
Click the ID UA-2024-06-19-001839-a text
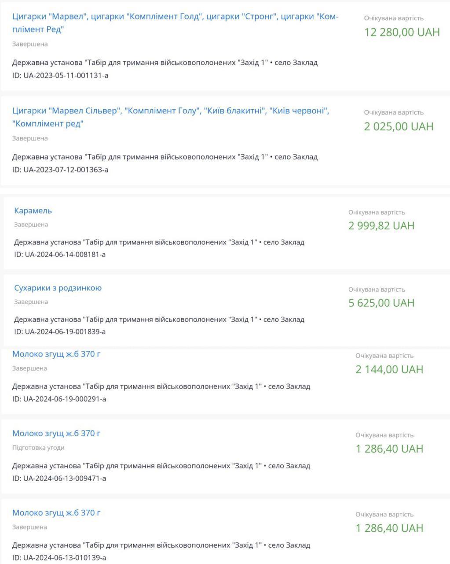[60, 331]
